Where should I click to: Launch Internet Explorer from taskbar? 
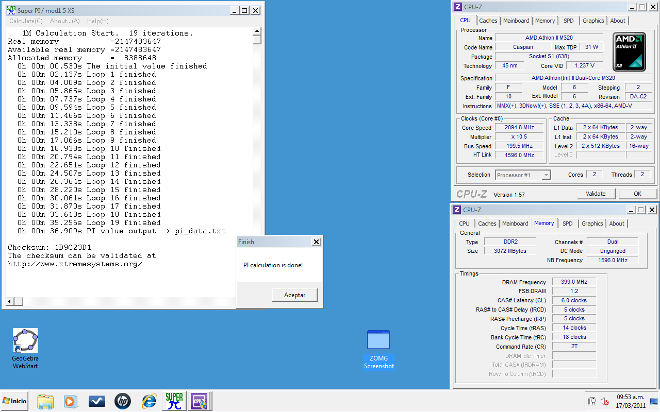pos(149,401)
